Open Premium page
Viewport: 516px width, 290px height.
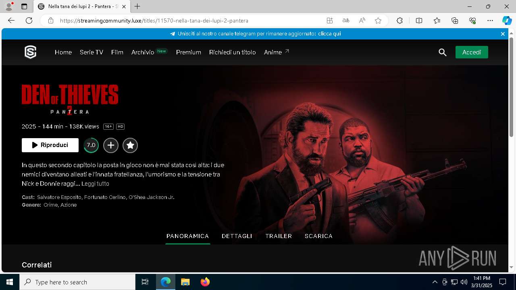(189, 52)
